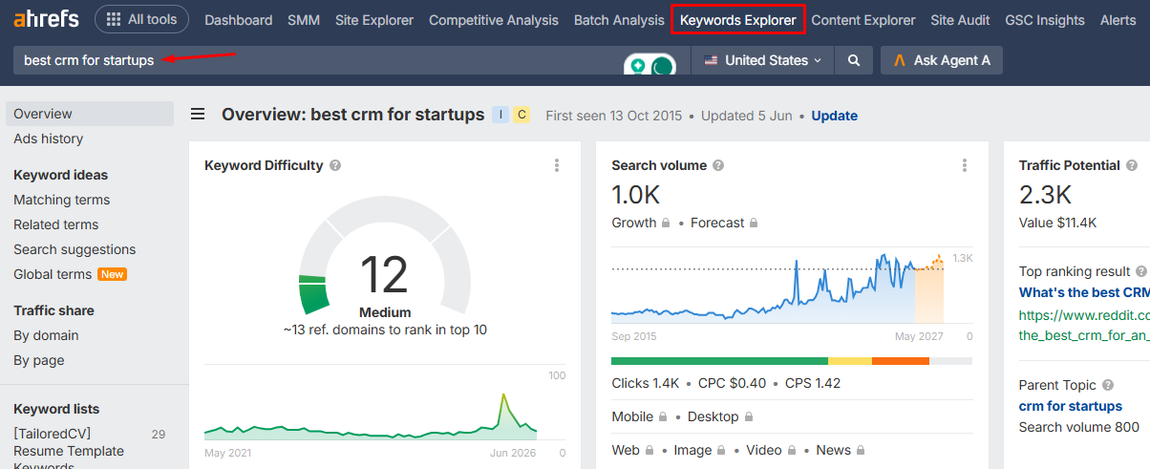Click Traffic Potential help icon
Image resolution: width=1150 pixels, height=469 pixels.
click(1133, 165)
